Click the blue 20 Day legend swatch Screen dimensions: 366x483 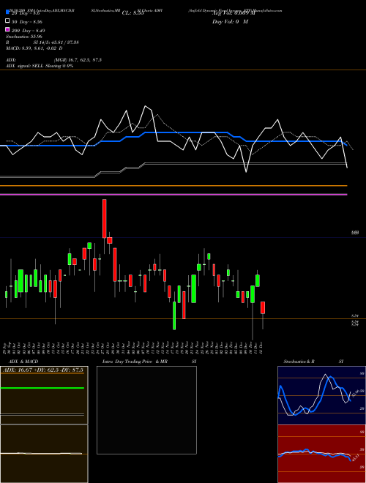click(x=8, y=12)
